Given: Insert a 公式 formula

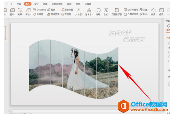Looking at the screenshot, I should click(x=106, y=12).
